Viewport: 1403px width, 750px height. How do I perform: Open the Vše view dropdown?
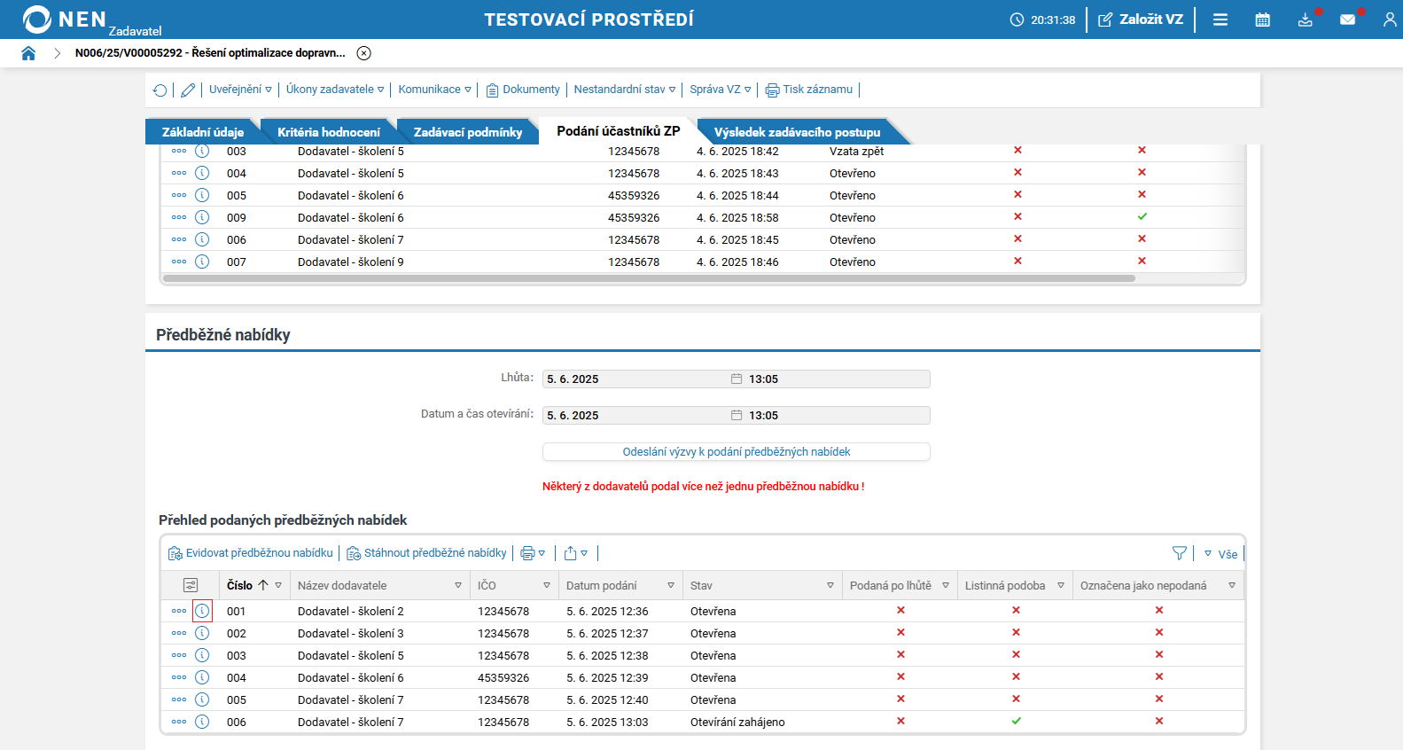(1220, 554)
